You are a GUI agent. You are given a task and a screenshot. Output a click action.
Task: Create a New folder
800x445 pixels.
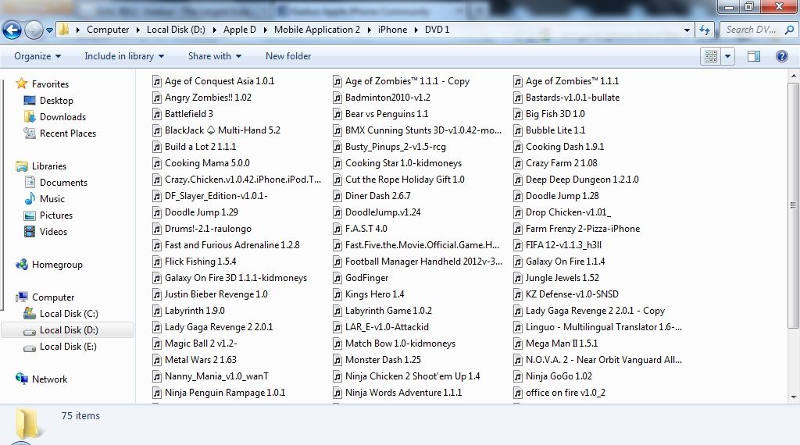point(287,56)
